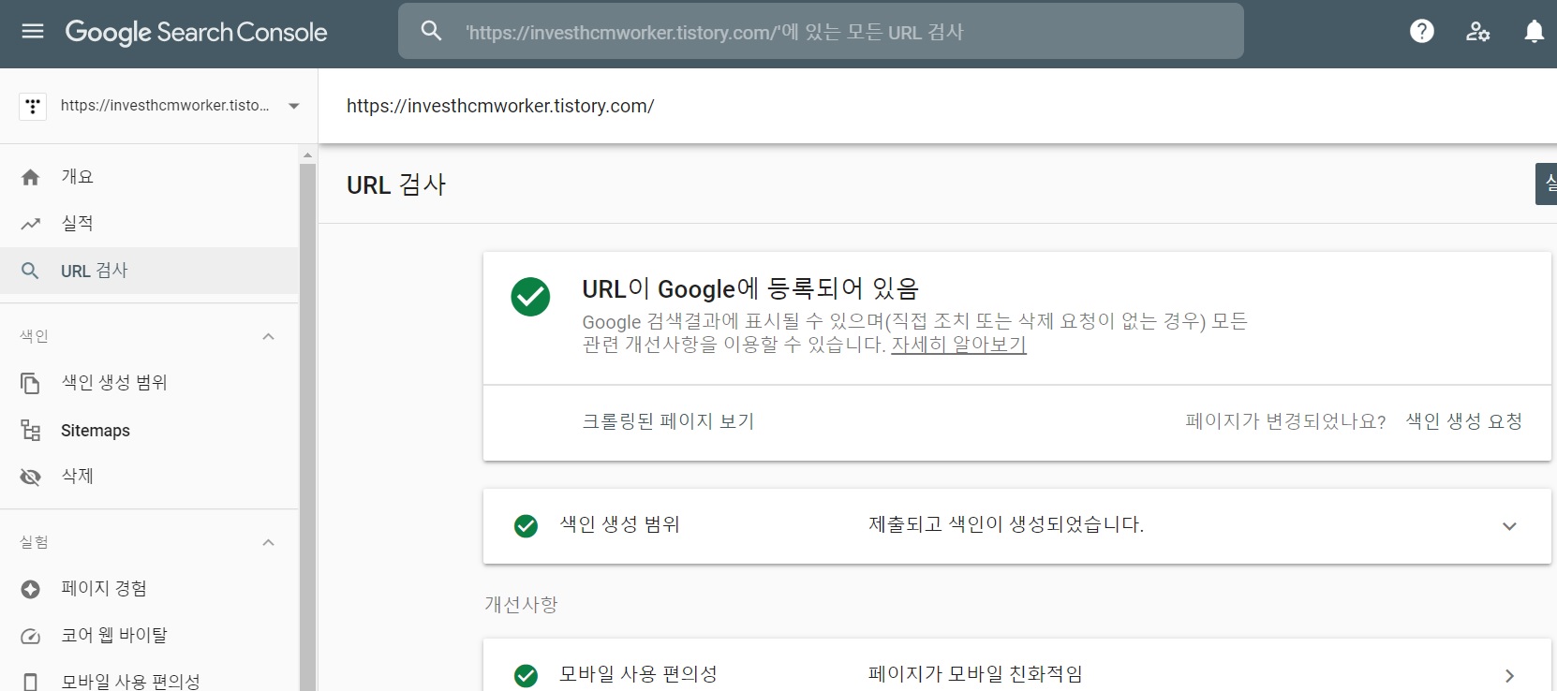Click the 색인 생성 범위 pages icon
This screenshot has width=1557, height=691.
31,383
